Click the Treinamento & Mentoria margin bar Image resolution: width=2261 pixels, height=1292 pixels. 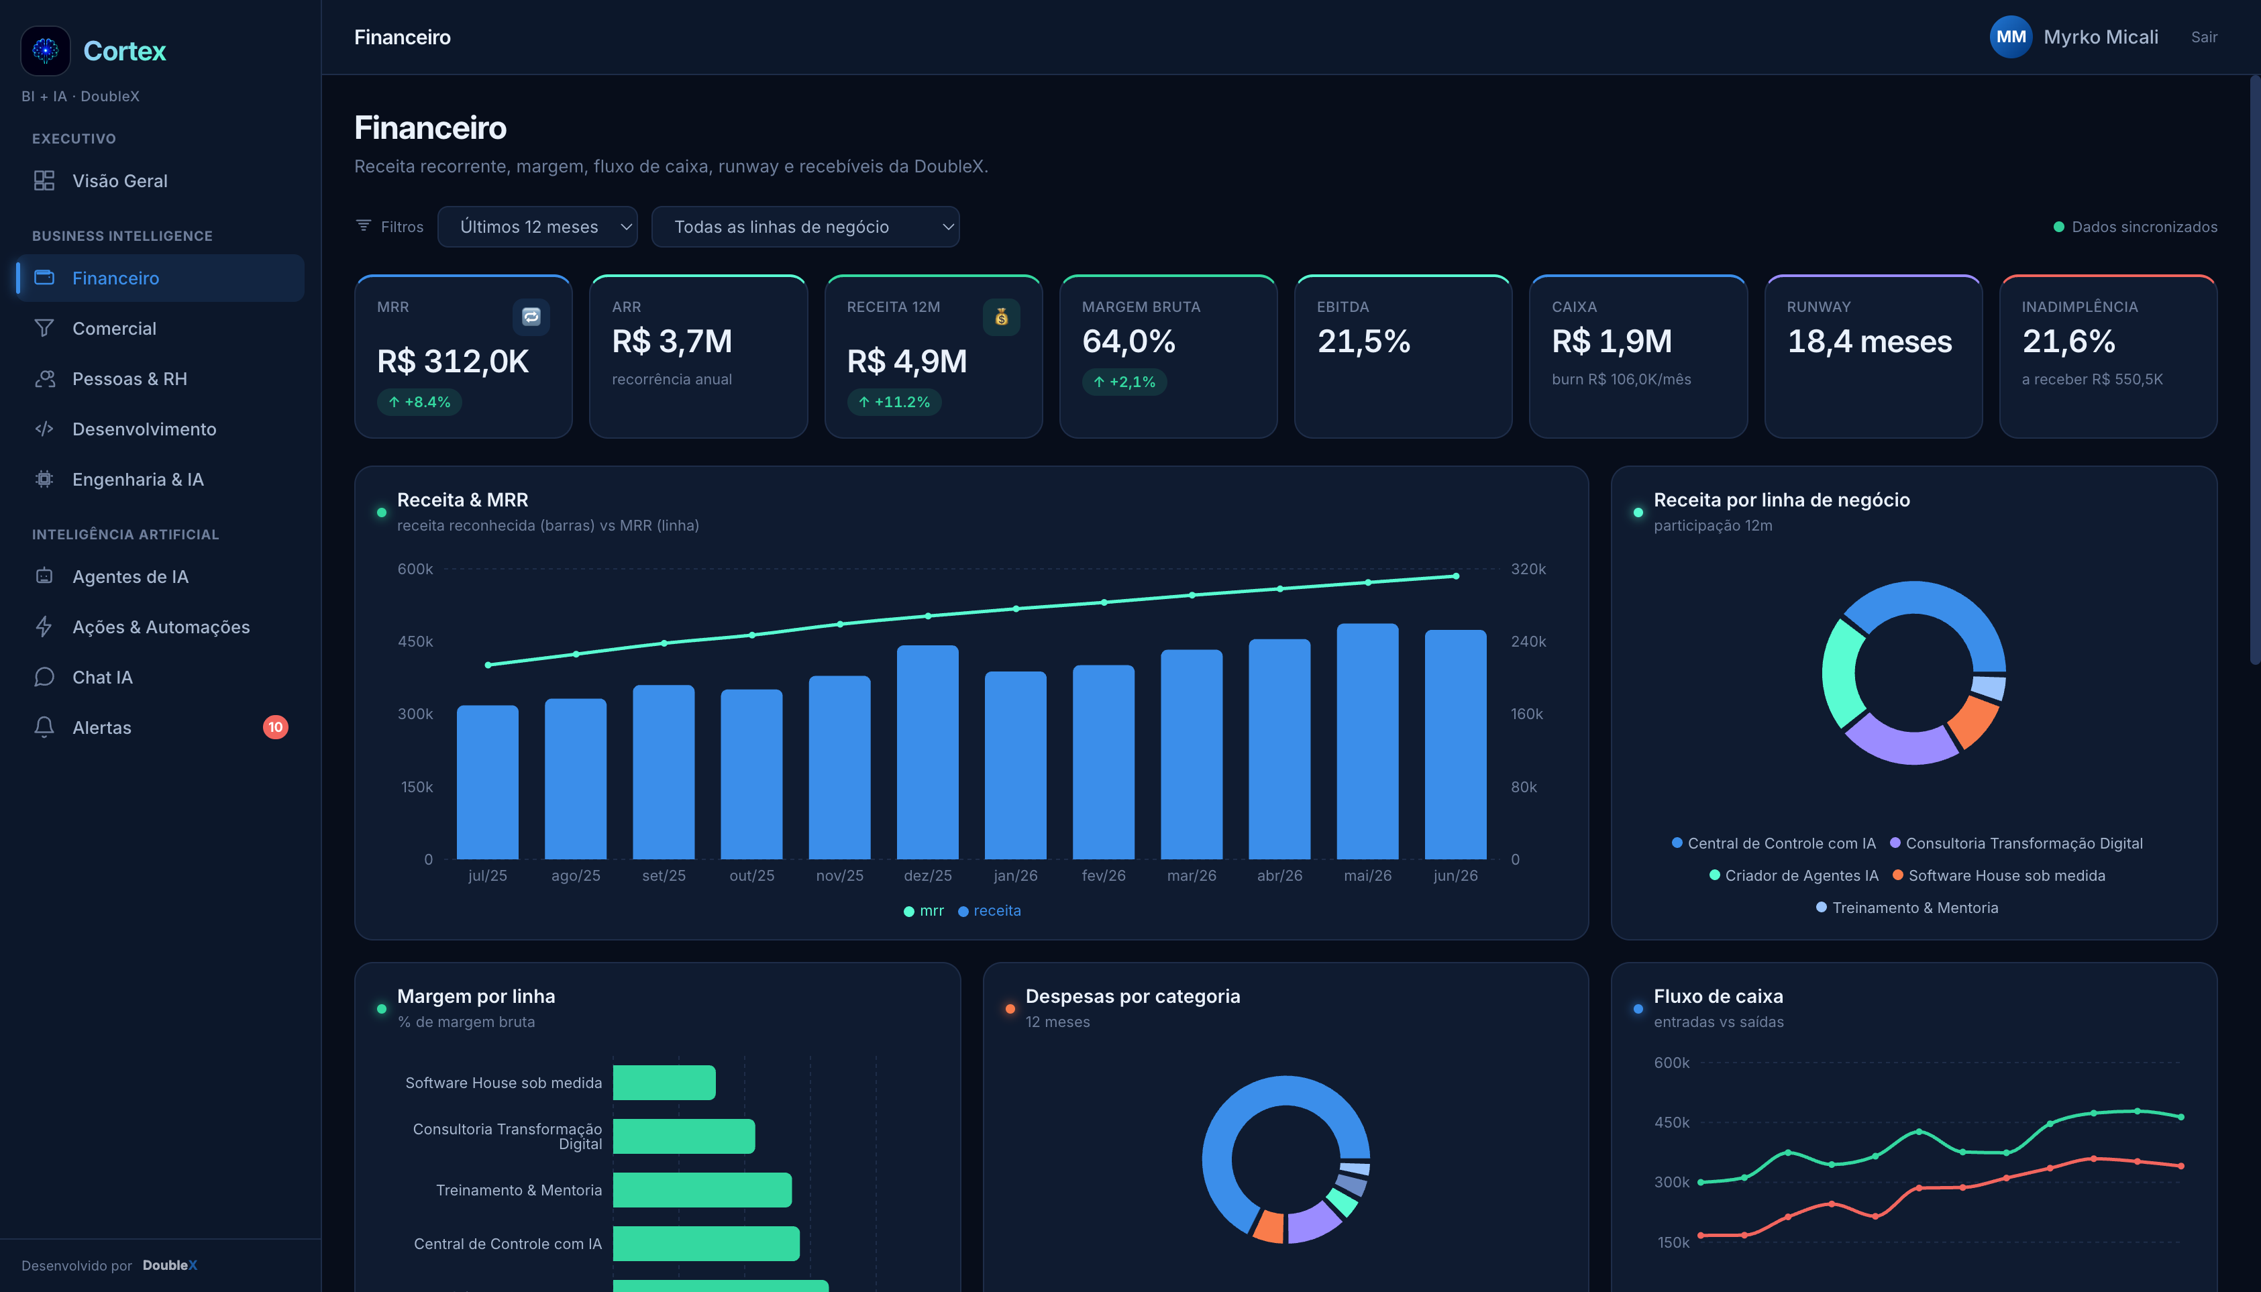(702, 1190)
